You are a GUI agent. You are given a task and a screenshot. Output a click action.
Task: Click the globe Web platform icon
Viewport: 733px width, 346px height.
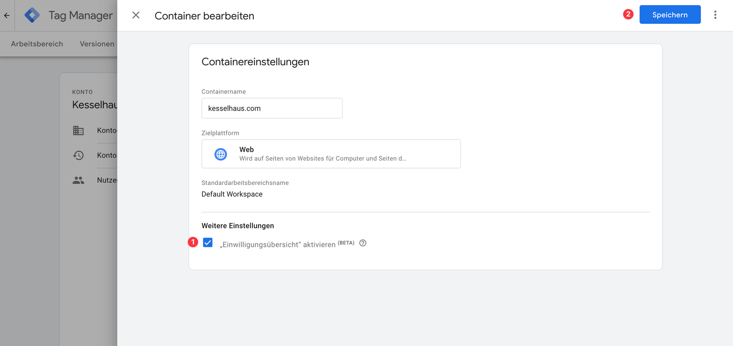click(x=220, y=154)
